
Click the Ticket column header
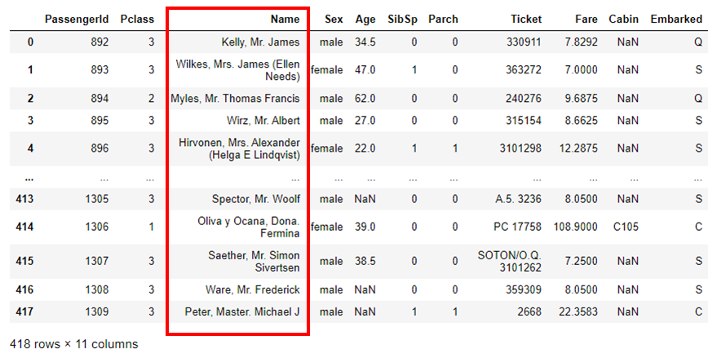(x=526, y=20)
